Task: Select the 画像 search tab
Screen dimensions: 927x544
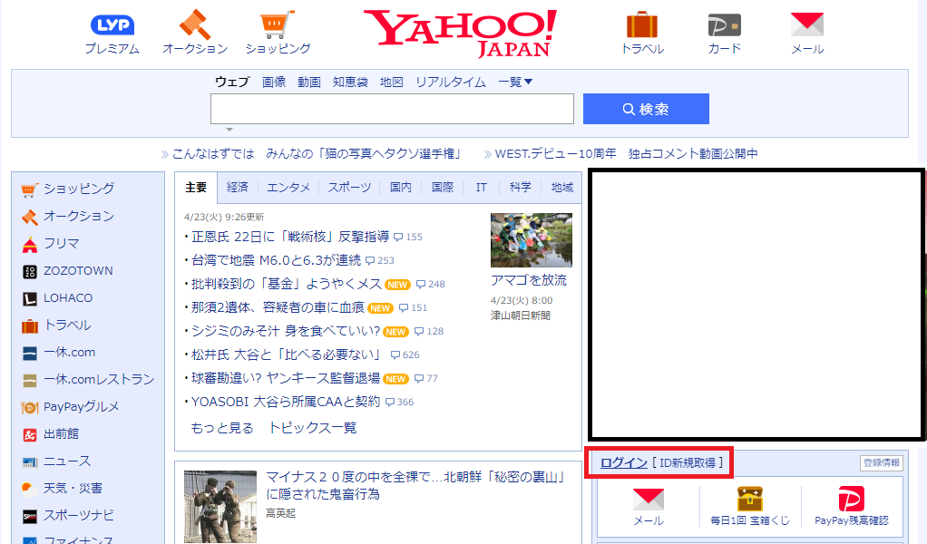Action: (x=274, y=83)
